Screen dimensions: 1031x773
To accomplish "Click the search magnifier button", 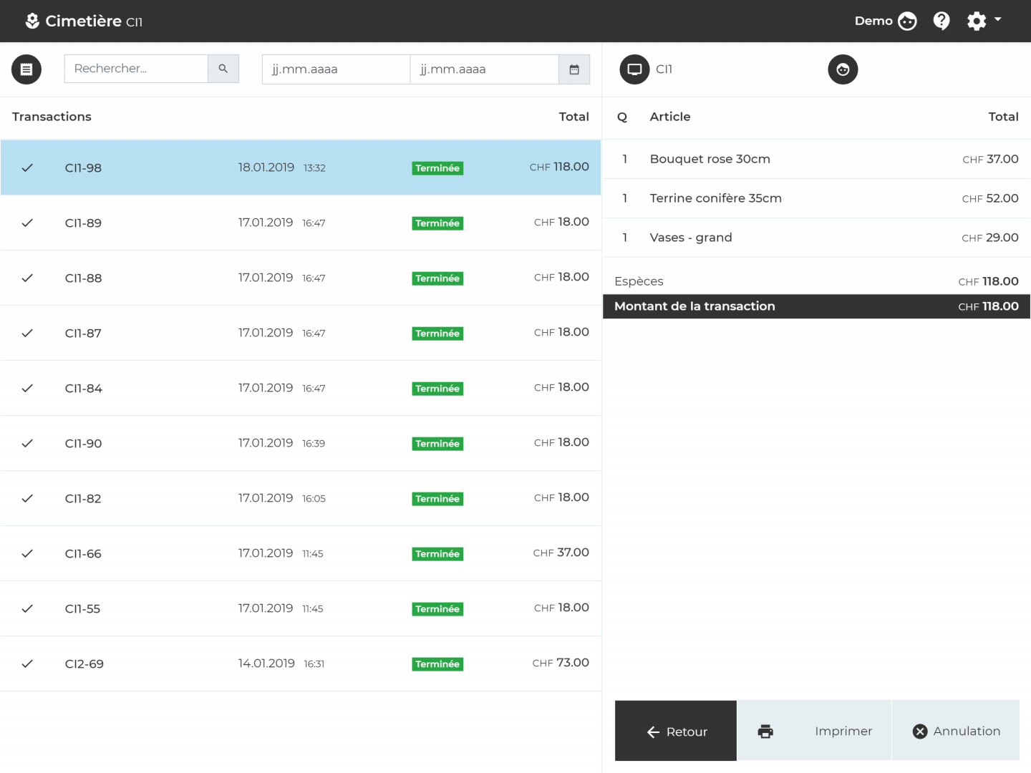I will pyautogui.click(x=223, y=69).
